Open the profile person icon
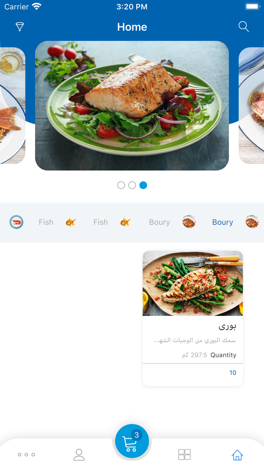264x470 pixels. point(79,455)
